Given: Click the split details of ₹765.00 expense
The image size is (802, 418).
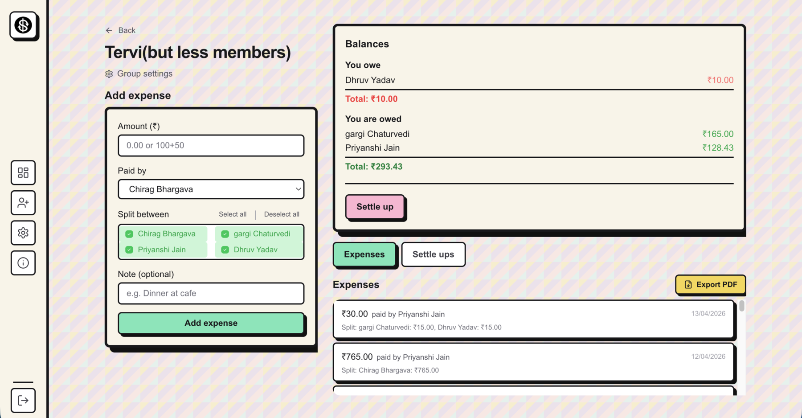Looking at the screenshot, I should pos(390,370).
